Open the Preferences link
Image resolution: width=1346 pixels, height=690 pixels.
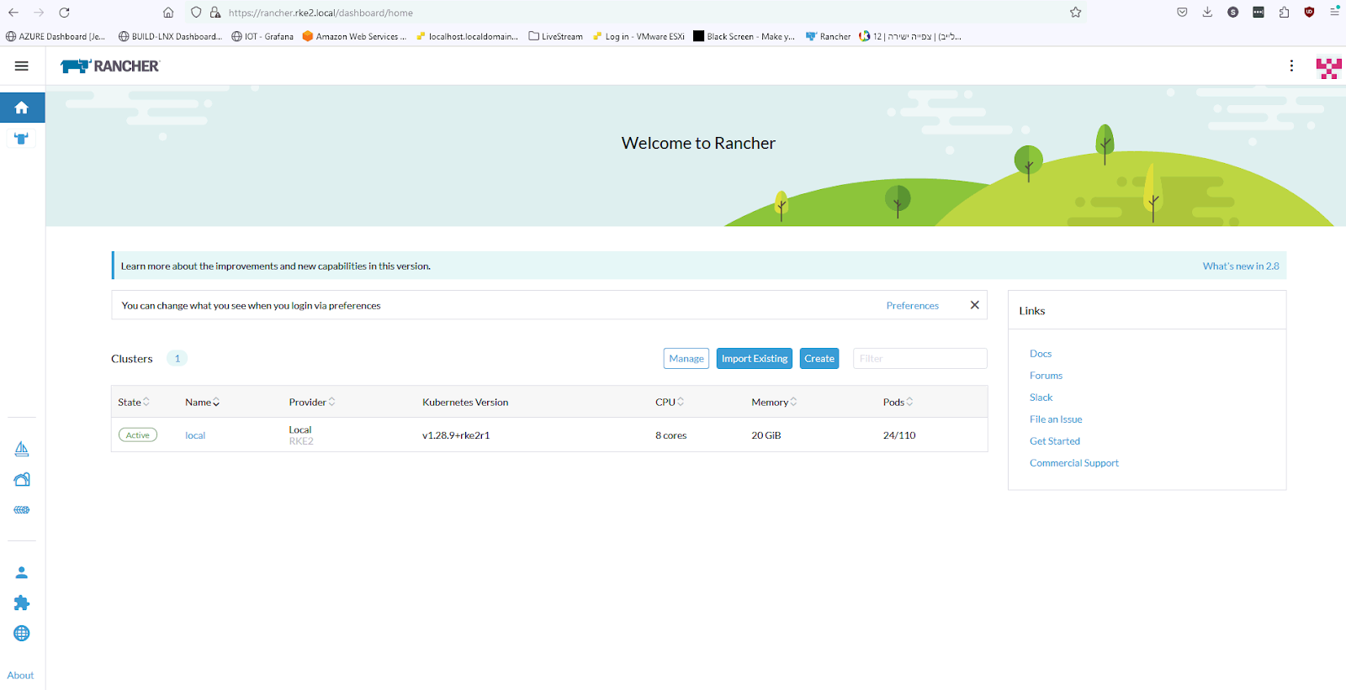click(912, 305)
